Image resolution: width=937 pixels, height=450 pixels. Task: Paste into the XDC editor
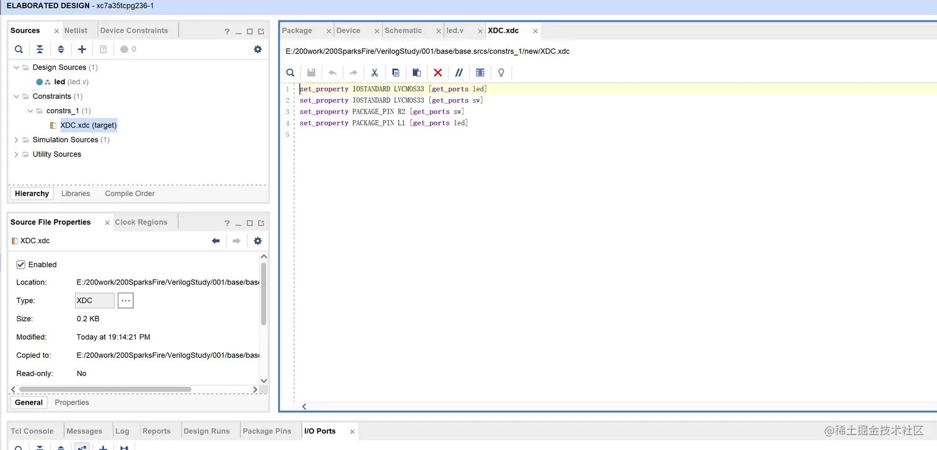[416, 72]
